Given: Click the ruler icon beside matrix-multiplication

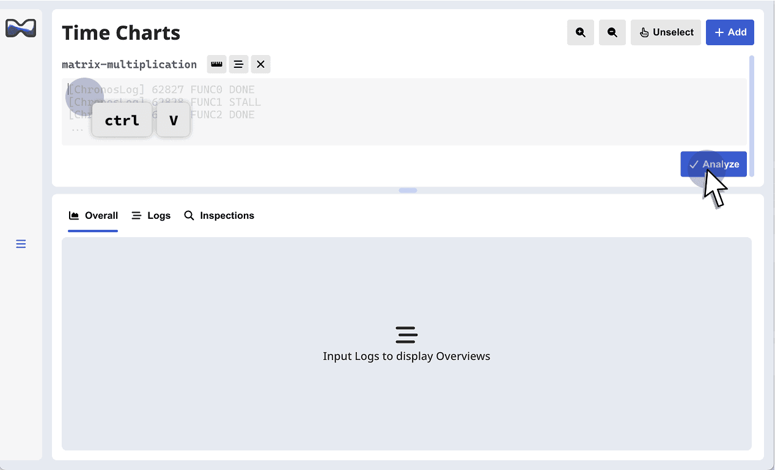Looking at the screenshot, I should pyautogui.click(x=216, y=64).
